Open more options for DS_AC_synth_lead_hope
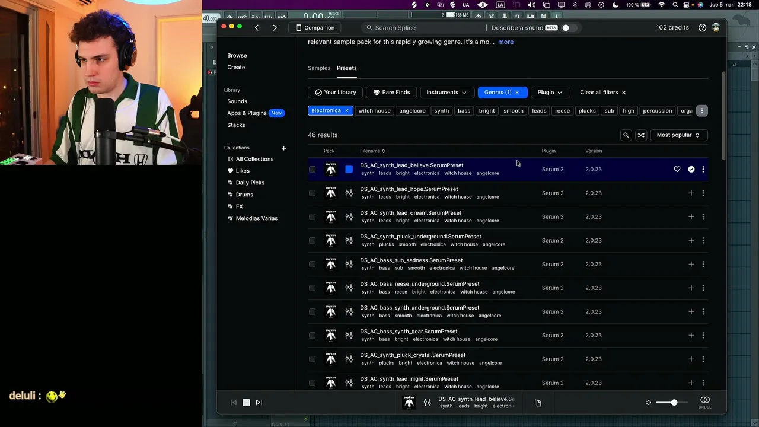The width and height of the screenshot is (759, 427). point(703,193)
